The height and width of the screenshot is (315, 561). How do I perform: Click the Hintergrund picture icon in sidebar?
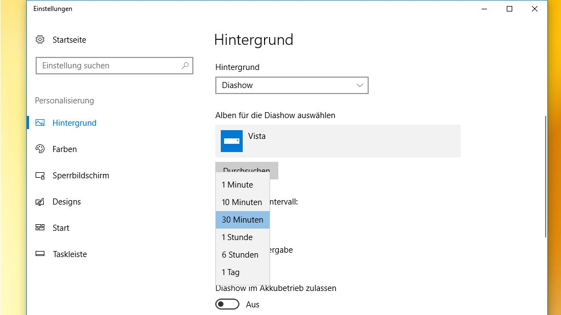click(x=40, y=123)
